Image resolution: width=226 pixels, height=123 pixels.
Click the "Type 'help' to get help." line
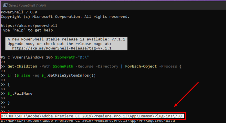click(28, 30)
